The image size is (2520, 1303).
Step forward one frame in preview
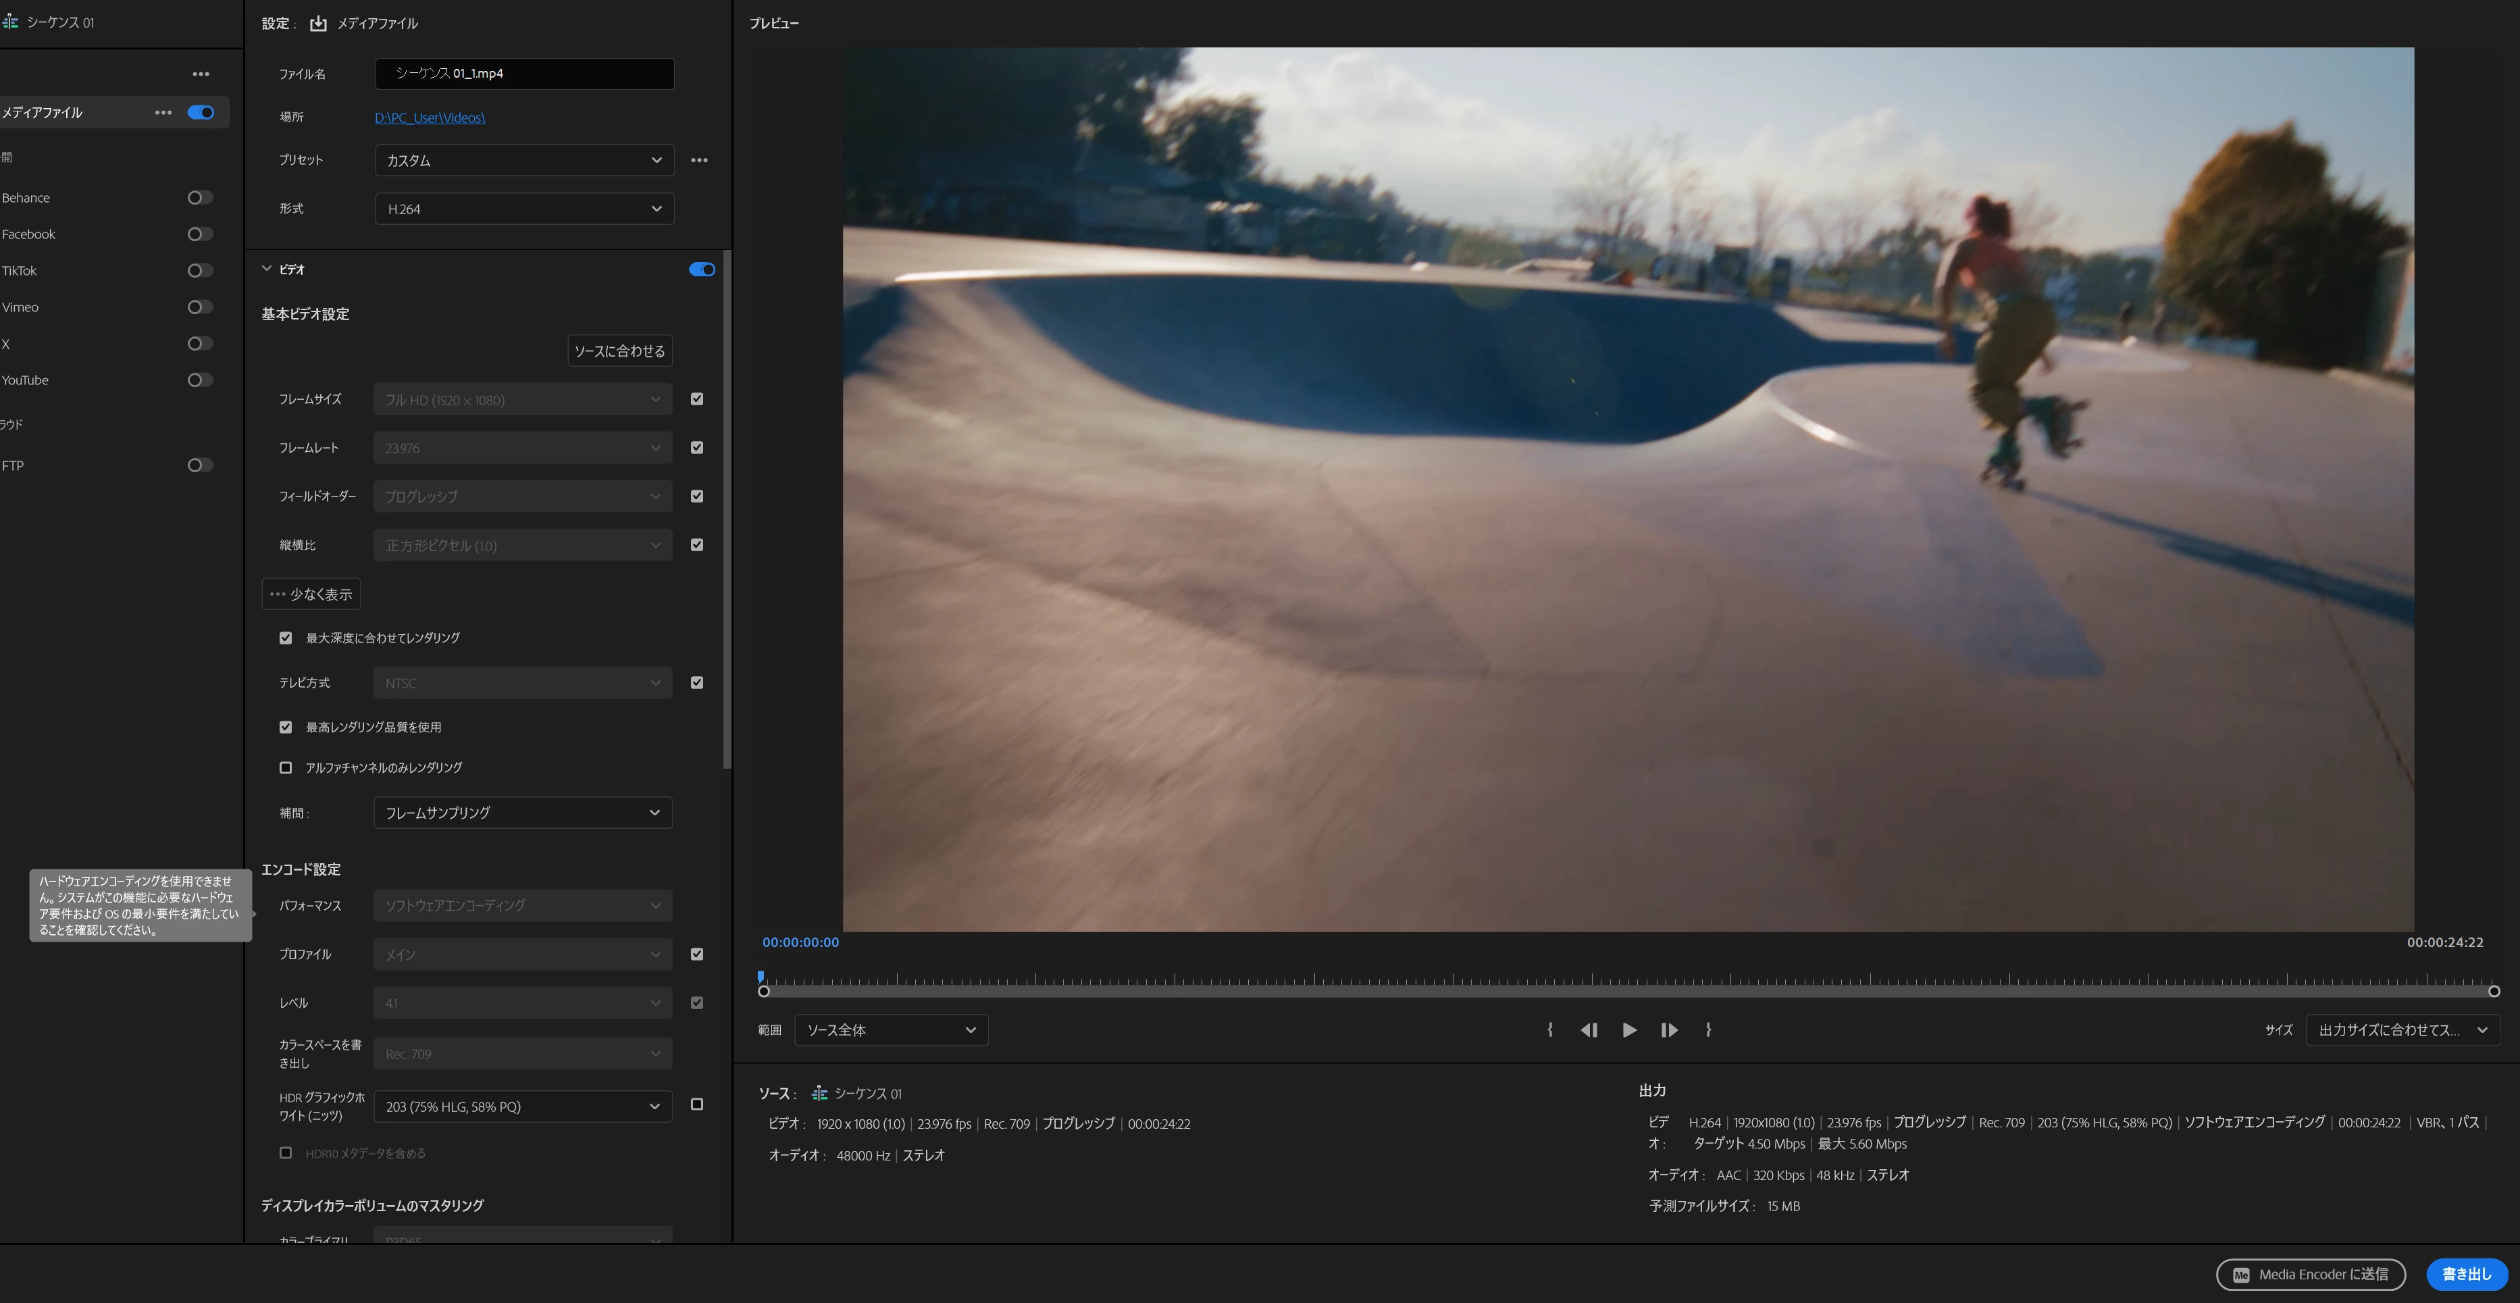[x=1669, y=1030]
